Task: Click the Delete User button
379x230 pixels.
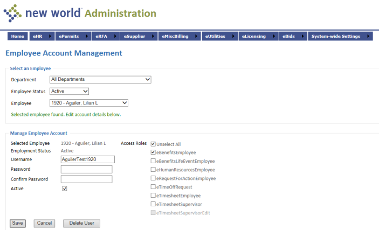Action: click(x=81, y=223)
